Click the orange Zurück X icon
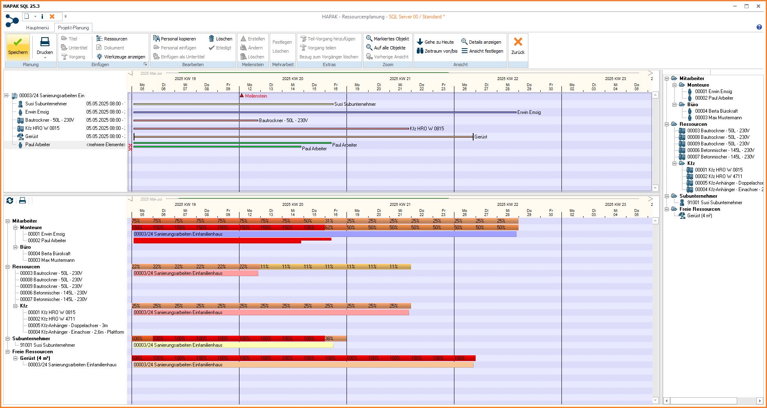 coord(518,42)
